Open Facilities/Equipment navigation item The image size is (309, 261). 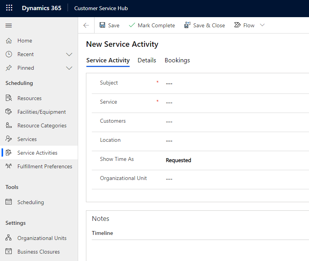[x=39, y=112]
